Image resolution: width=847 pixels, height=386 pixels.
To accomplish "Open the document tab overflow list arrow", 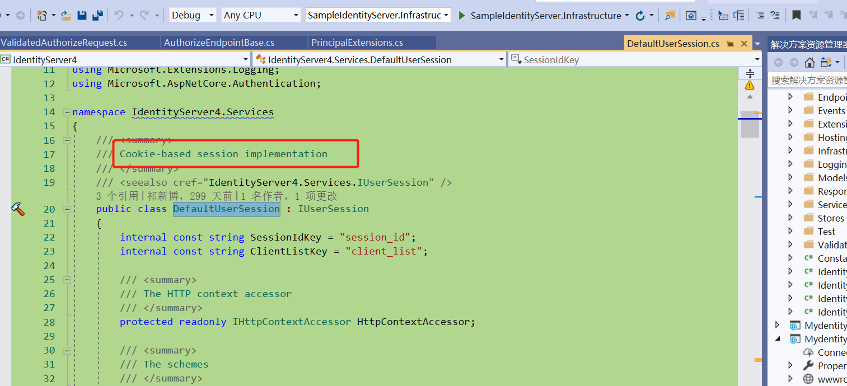I will point(757,43).
